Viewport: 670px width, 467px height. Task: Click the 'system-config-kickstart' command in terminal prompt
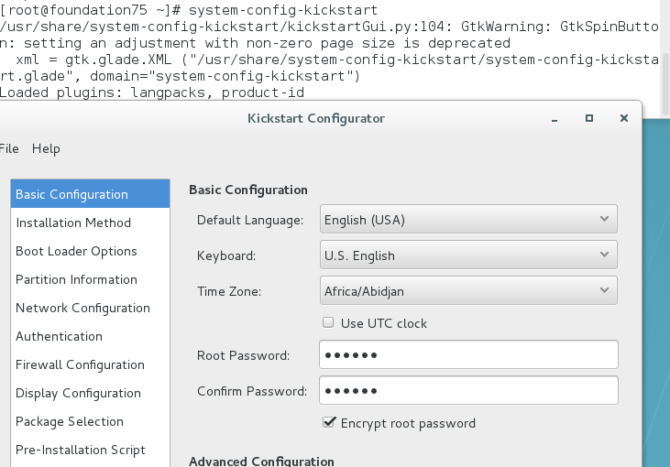(283, 10)
